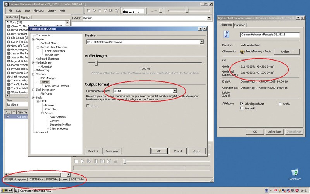Click the Eigenschaften window help question mark
This screenshot has width=310, height=194.
[298, 18]
